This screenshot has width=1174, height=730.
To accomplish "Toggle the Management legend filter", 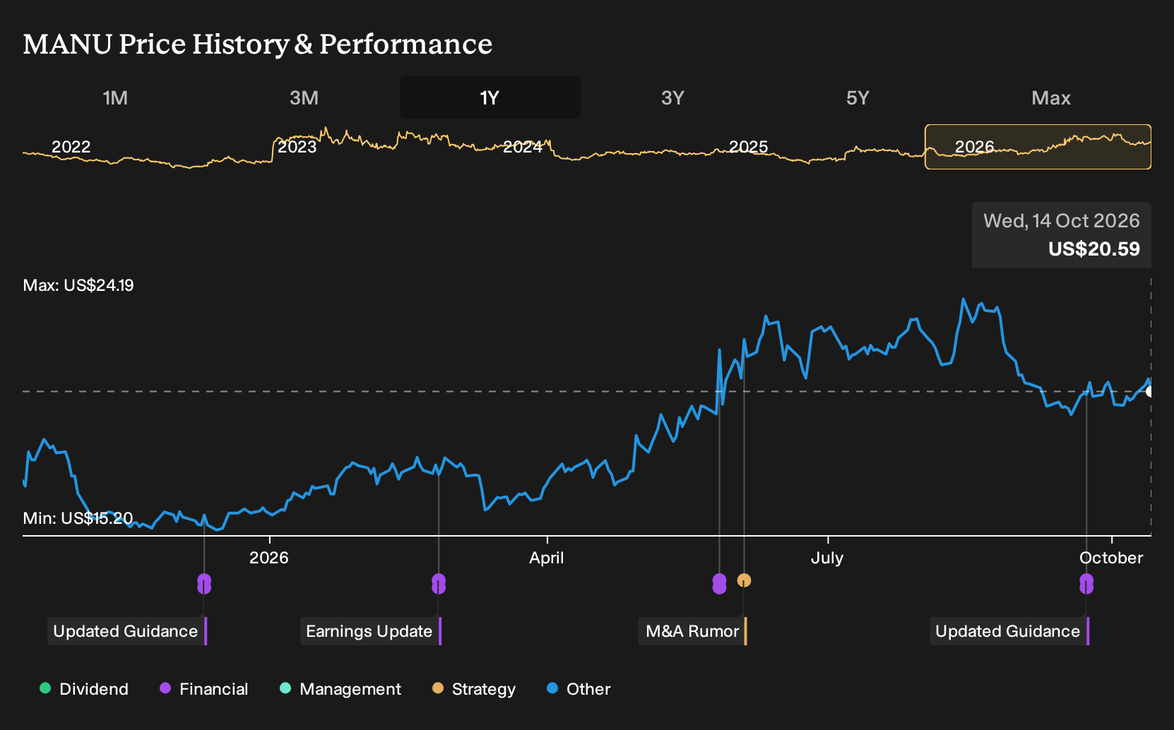I will pos(340,689).
